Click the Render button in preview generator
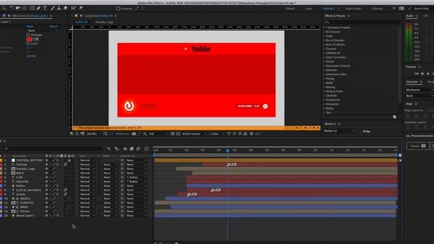434x244 pixels. 417,146
